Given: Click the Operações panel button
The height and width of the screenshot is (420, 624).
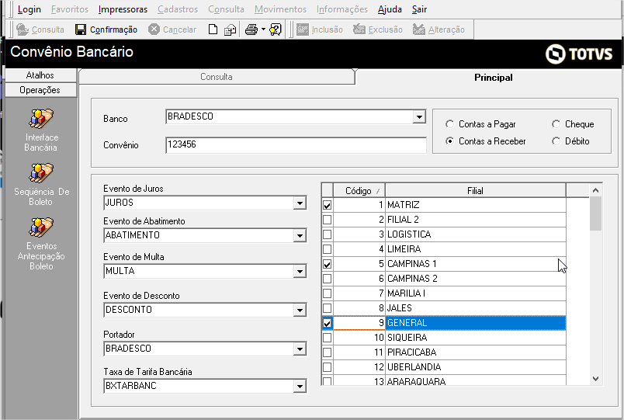Looking at the screenshot, I should click(40, 90).
